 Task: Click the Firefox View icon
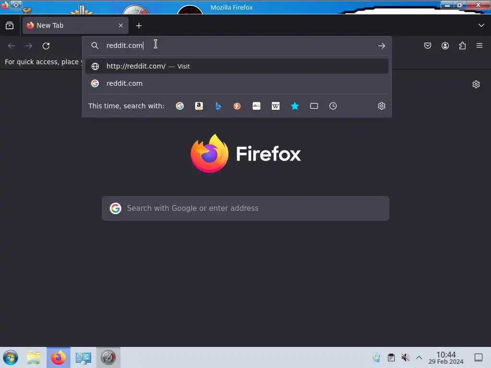[x=10, y=26]
